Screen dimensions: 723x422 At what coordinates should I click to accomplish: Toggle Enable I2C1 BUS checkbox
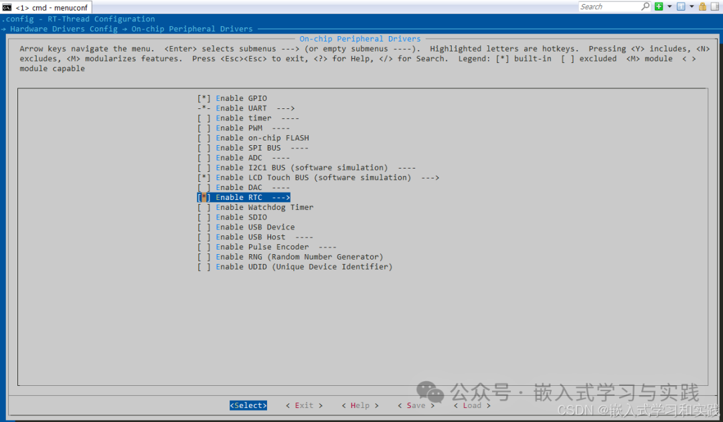204,168
